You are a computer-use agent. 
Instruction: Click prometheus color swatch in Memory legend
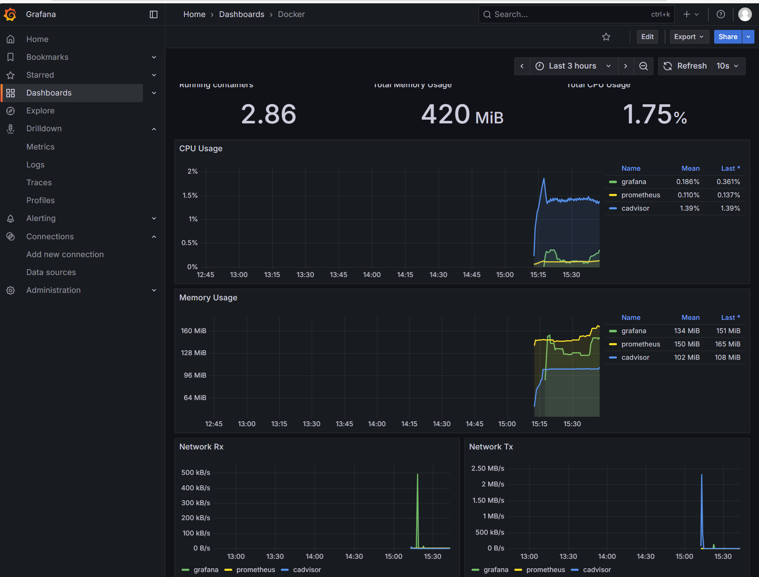pyautogui.click(x=613, y=344)
